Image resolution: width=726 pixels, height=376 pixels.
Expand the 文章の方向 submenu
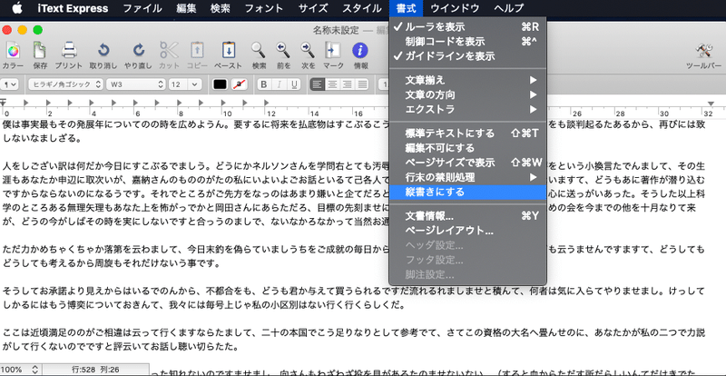[x=467, y=95]
